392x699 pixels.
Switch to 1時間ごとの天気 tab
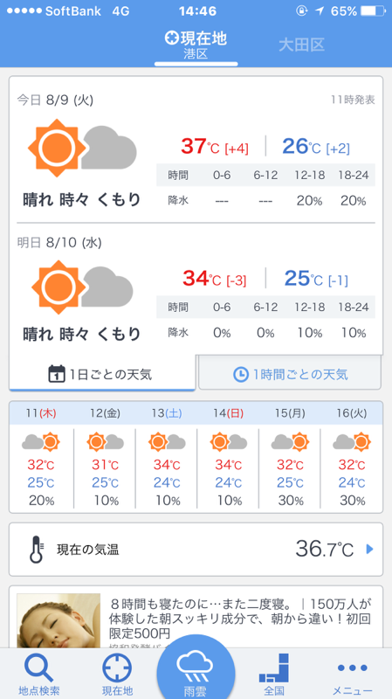pyautogui.click(x=290, y=374)
